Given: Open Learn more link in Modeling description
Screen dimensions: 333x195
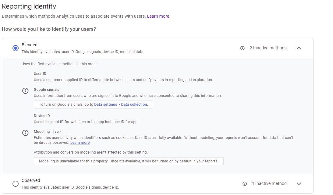Looking at the screenshot, I should [80, 143].
